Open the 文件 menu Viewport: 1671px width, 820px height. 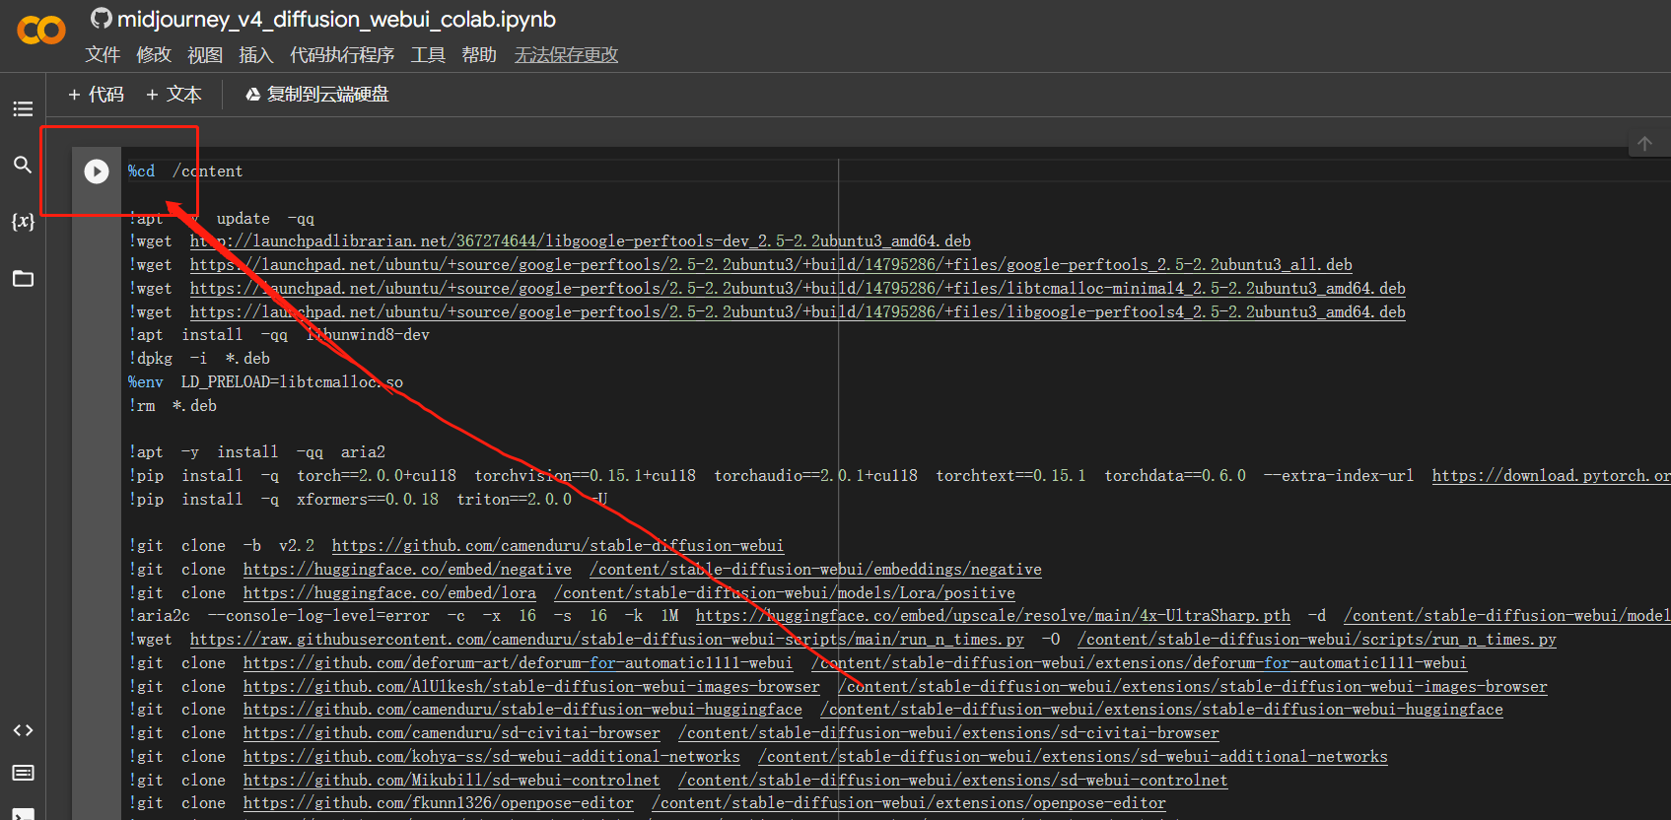pos(103,55)
